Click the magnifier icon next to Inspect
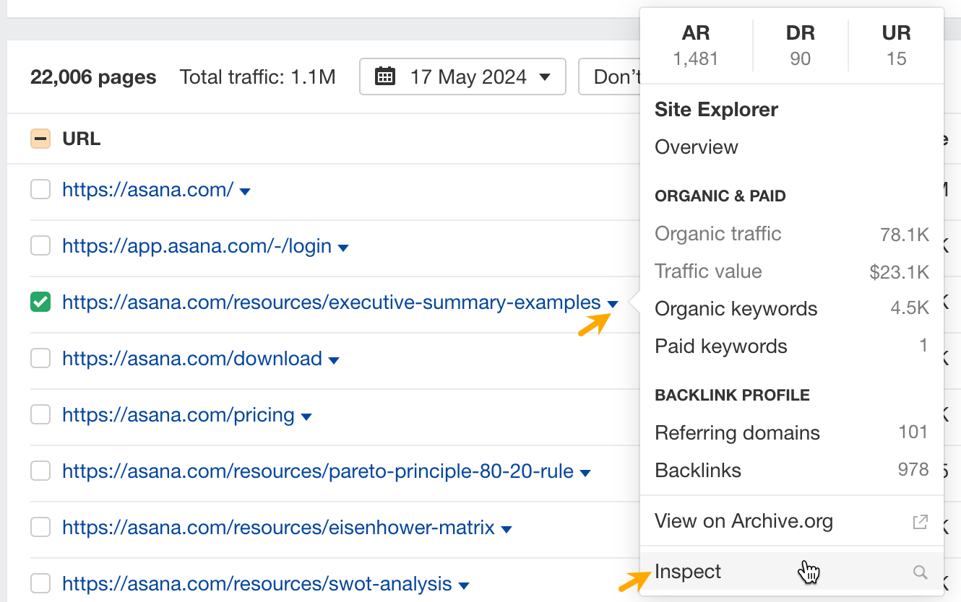This screenshot has width=961, height=602. tap(921, 572)
